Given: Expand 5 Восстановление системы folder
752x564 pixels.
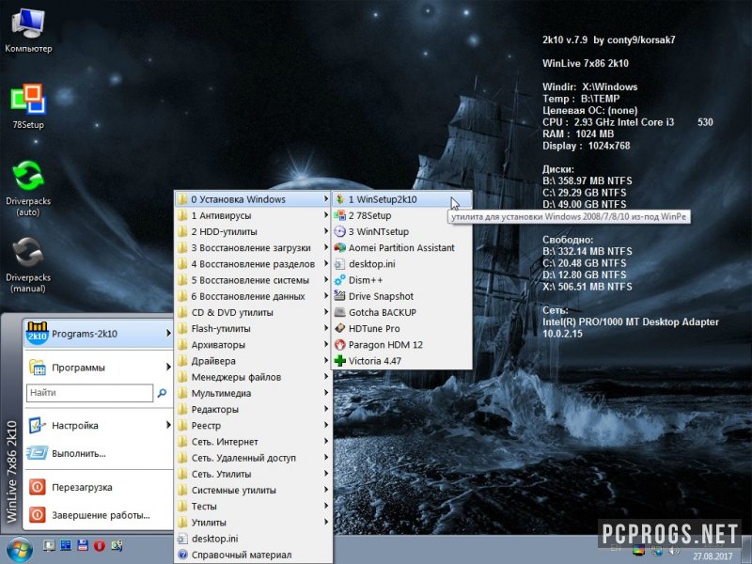Looking at the screenshot, I should pos(253,280).
